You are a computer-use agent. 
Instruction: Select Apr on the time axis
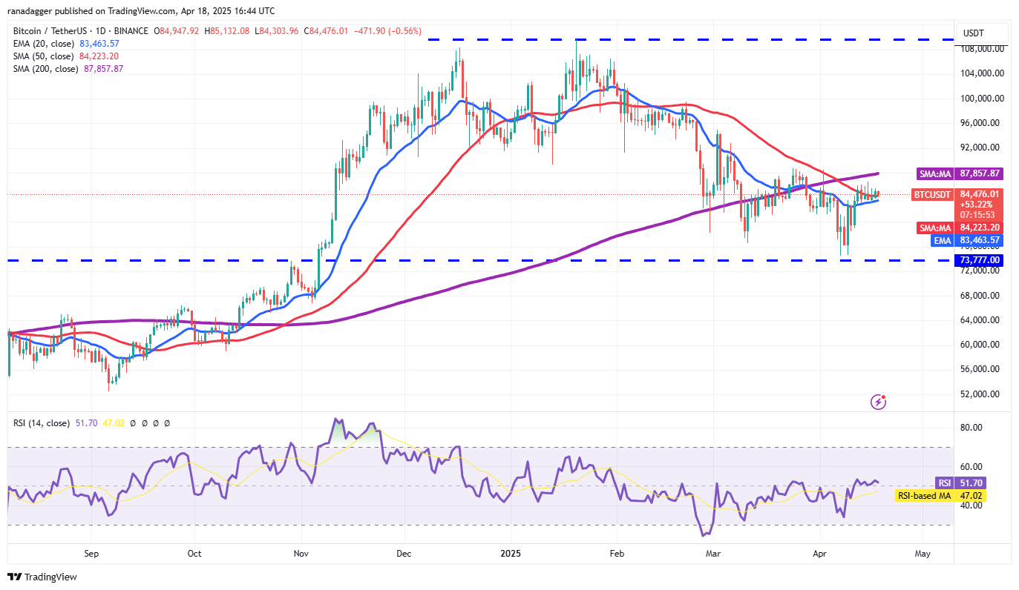click(x=819, y=553)
